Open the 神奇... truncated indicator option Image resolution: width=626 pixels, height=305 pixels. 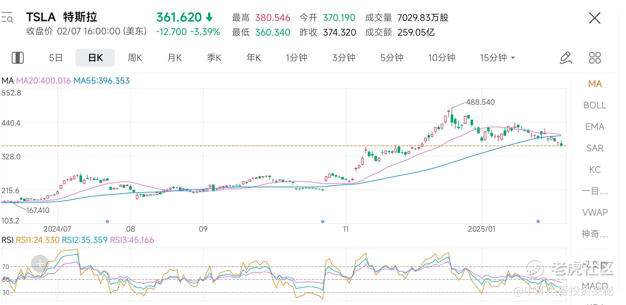(x=595, y=234)
